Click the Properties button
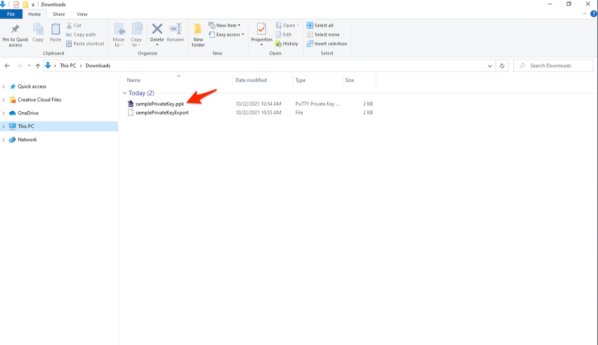 (261, 34)
